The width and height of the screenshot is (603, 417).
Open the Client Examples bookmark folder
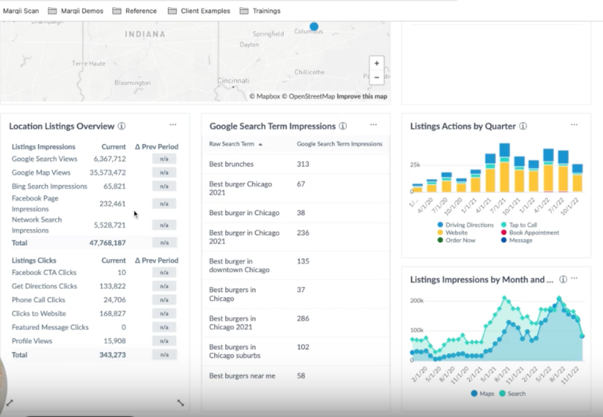199,11
